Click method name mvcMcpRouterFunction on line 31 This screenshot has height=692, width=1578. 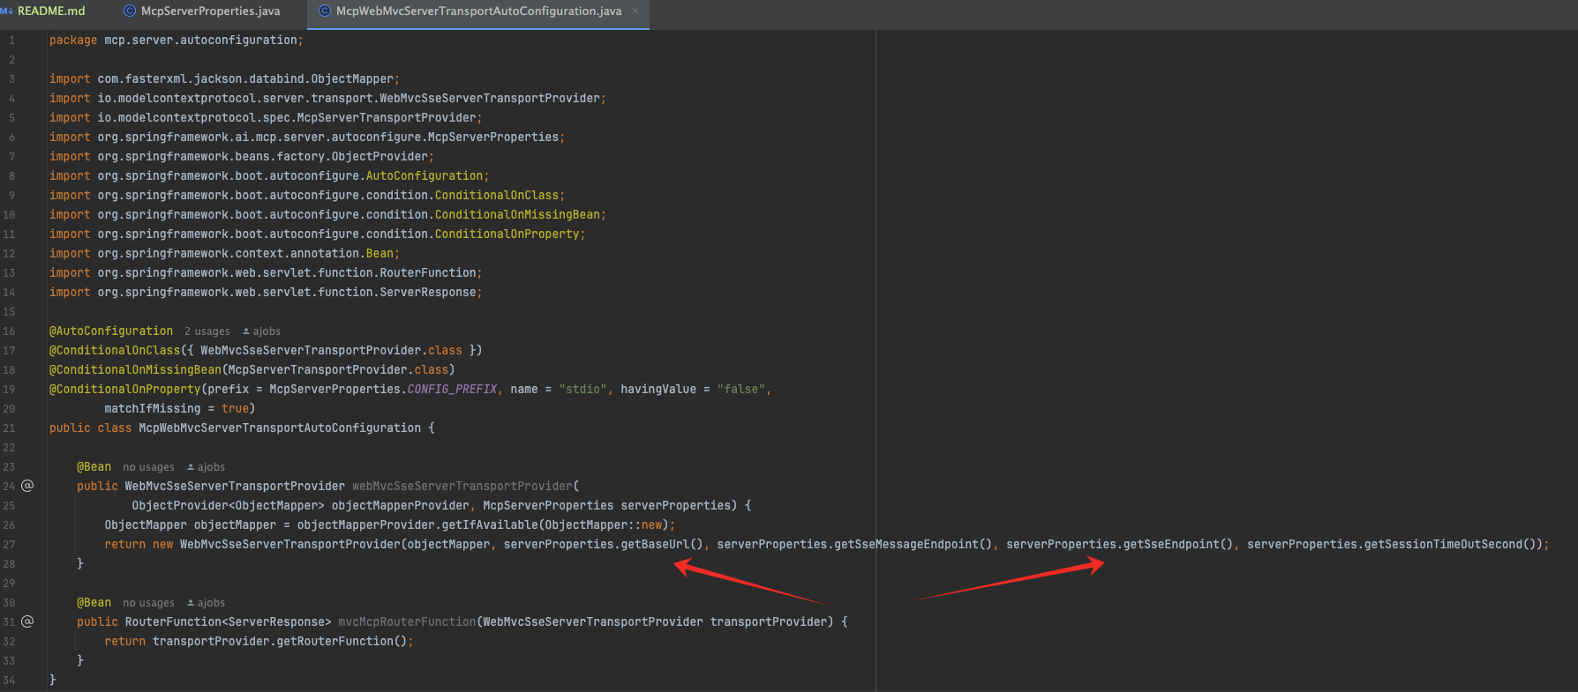pyautogui.click(x=407, y=622)
